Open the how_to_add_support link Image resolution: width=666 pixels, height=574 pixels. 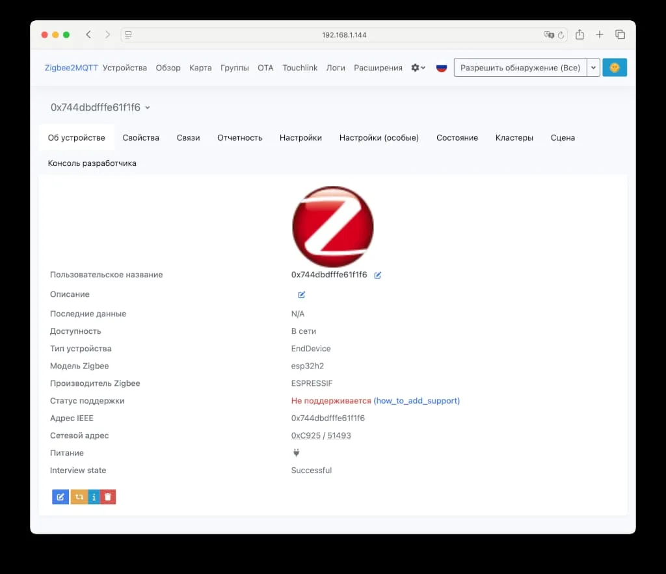tap(417, 401)
